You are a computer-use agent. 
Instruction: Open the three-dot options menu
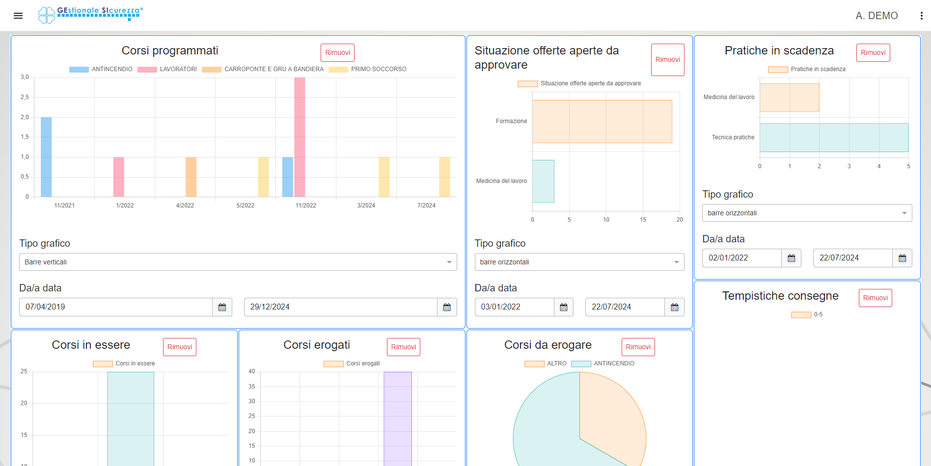tap(921, 16)
